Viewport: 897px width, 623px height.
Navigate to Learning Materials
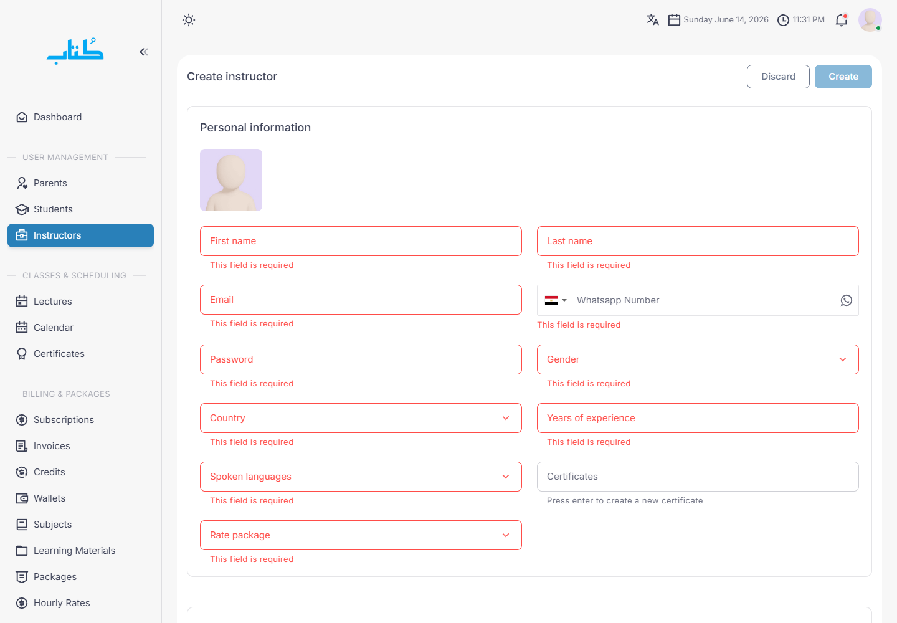[80, 551]
